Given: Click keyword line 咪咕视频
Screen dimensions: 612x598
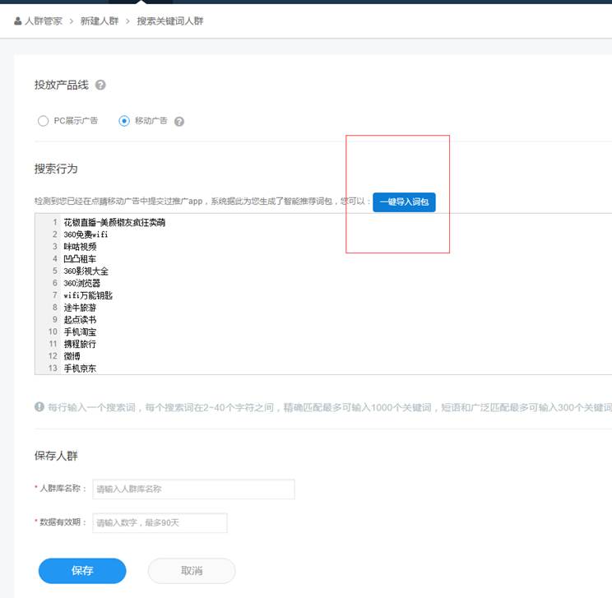Looking at the screenshot, I should click(x=80, y=247).
